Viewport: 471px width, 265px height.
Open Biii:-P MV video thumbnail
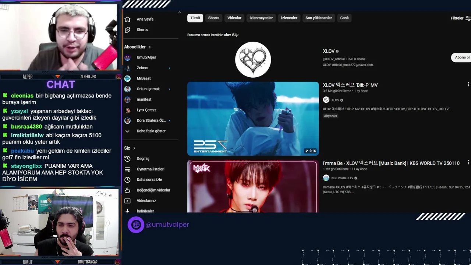pos(253,119)
